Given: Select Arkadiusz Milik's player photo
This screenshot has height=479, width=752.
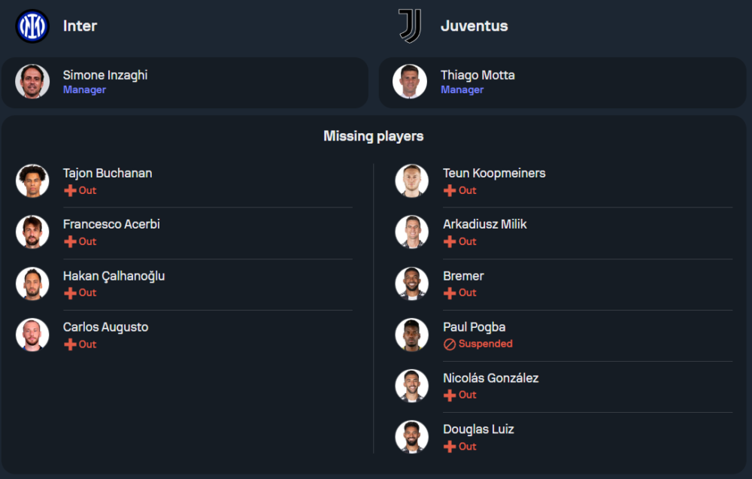Looking at the screenshot, I should (x=411, y=232).
